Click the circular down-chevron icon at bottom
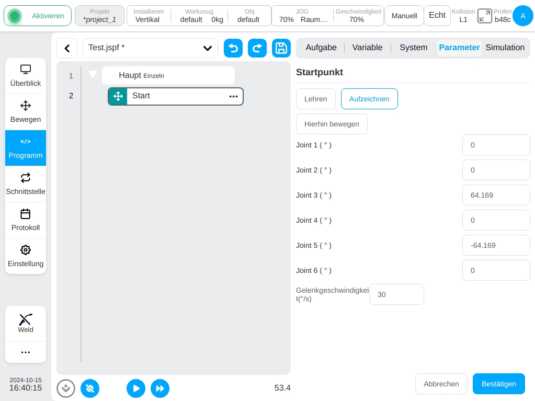Screen dimensions: 535x401 [x=66, y=388]
